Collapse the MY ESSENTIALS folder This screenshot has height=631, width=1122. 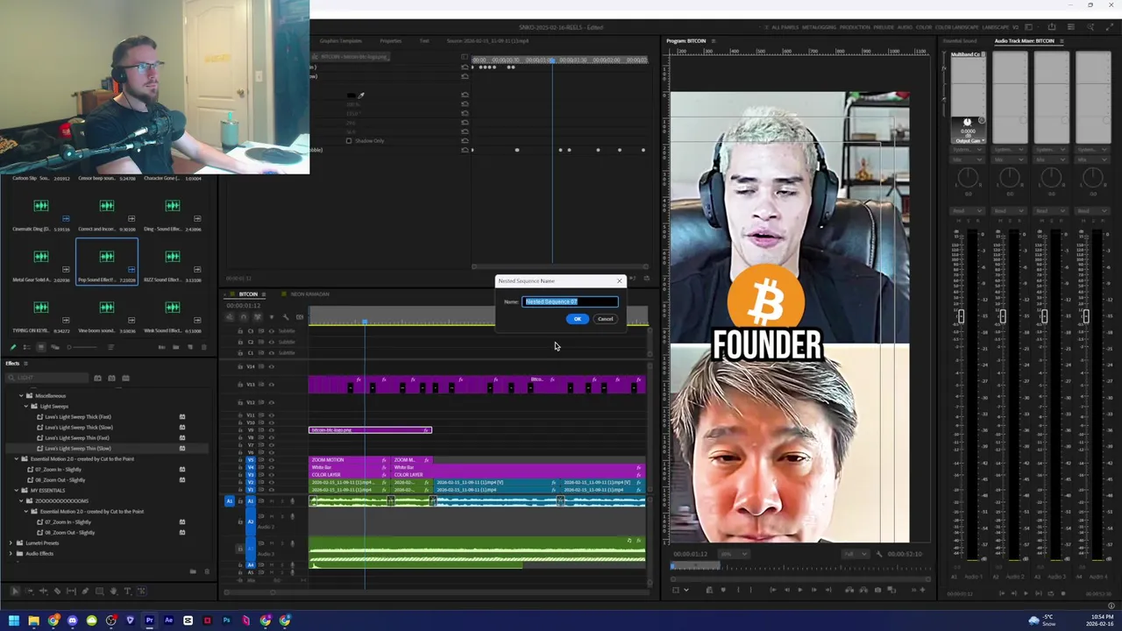pyautogui.click(x=17, y=491)
